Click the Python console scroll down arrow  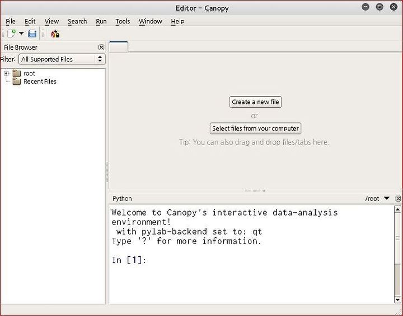click(397, 300)
